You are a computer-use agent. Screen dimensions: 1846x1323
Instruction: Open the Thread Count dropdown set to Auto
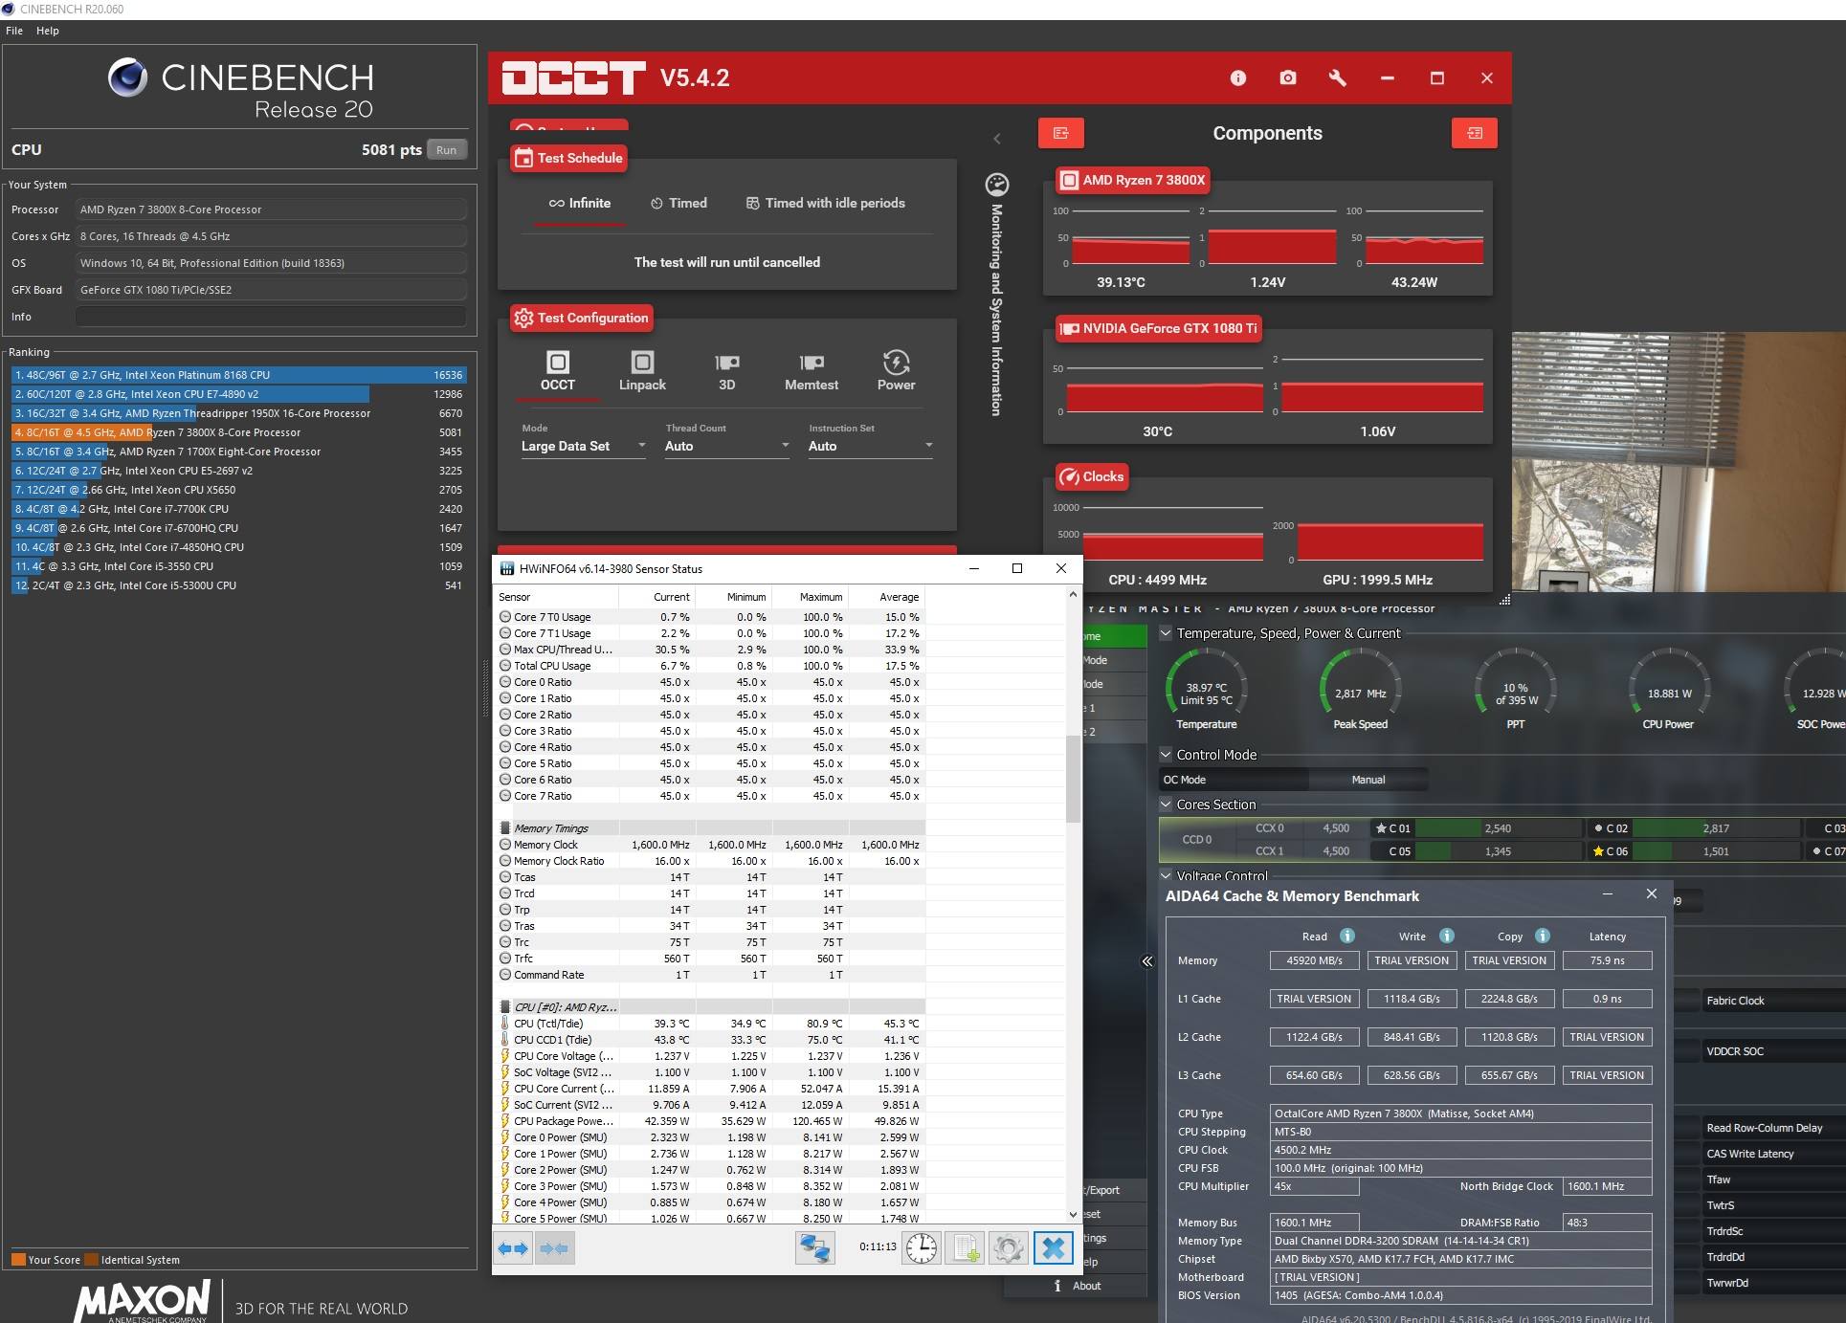727,446
